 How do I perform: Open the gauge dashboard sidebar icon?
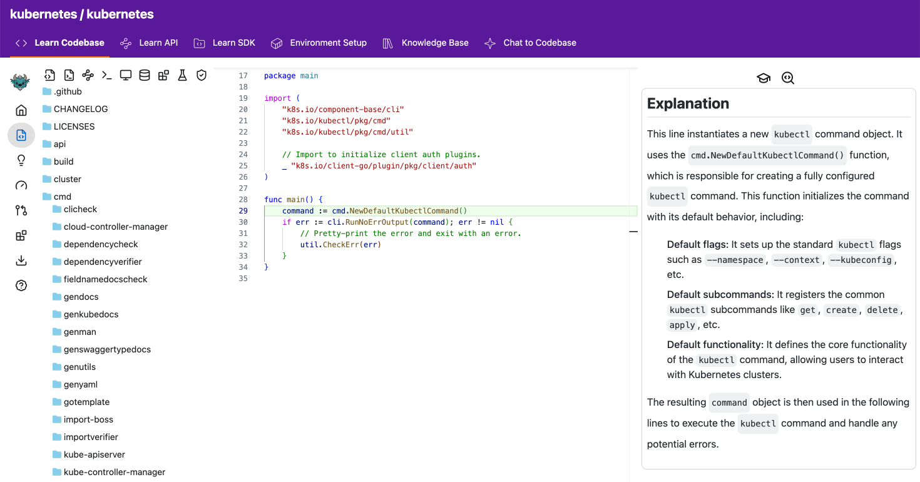(21, 185)
